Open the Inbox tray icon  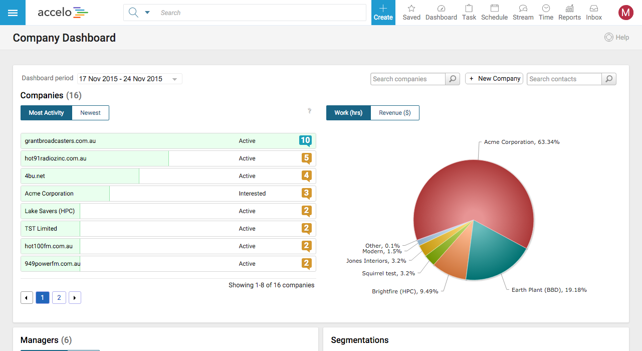click(x=594, y=9)
